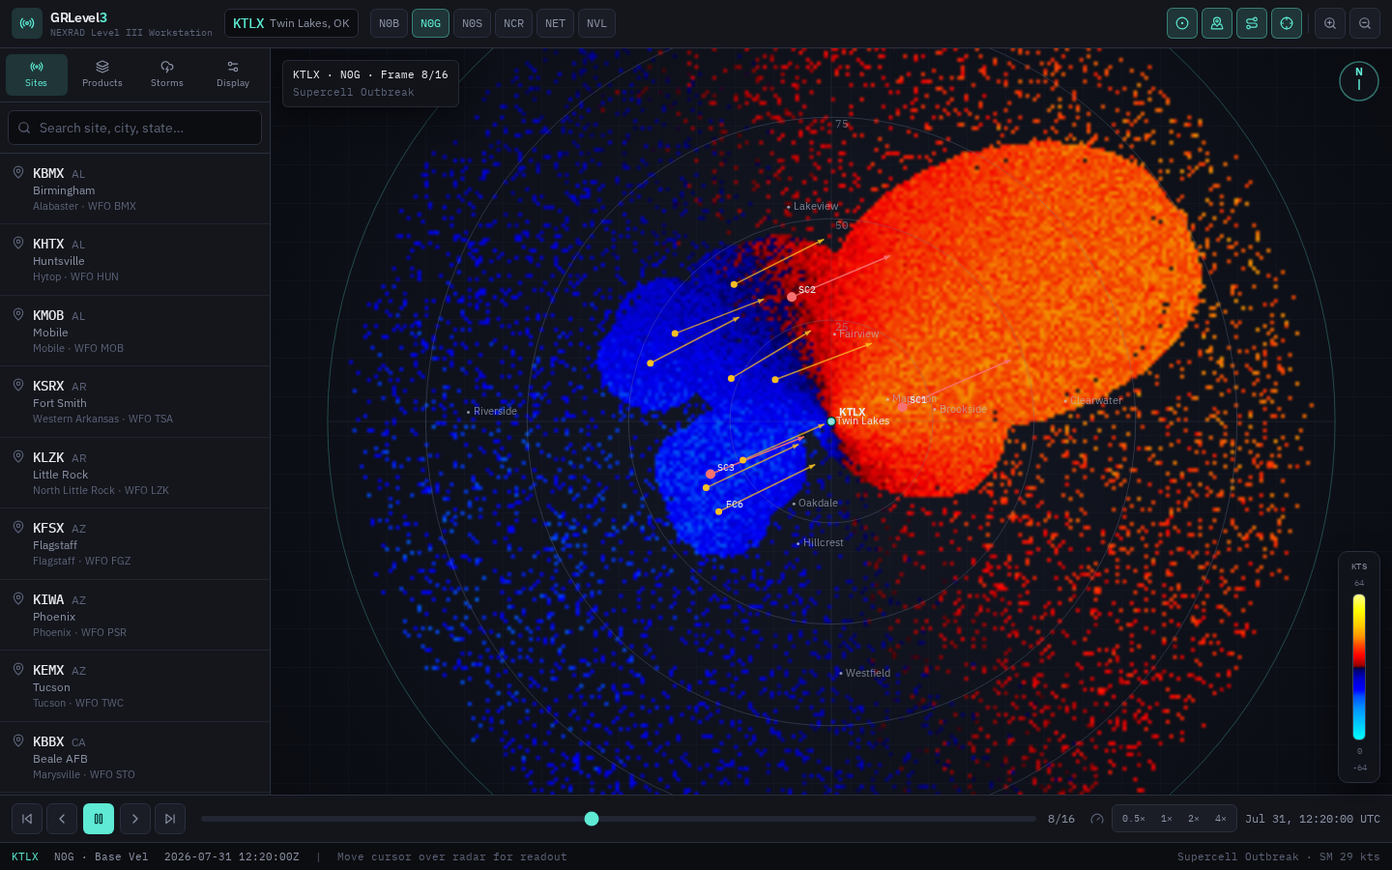The height and width of the screenshot is (870, 1392).
Task: Click the SC2 storm cell marker
Action: pos(792,297)
